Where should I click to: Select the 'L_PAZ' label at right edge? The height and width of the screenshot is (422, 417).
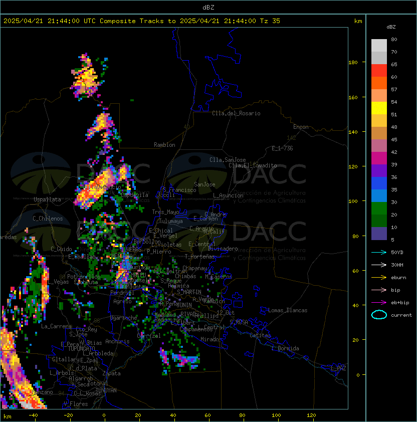tap(338, 368)
